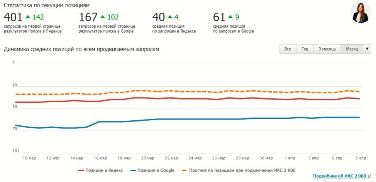This screenshot has width=376, height=182.
Task: Click green up arrow next to 142
Action: (x=27, y=17)
